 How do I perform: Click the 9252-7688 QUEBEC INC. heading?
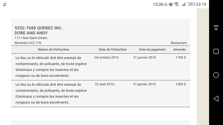(x=38, y=28)
